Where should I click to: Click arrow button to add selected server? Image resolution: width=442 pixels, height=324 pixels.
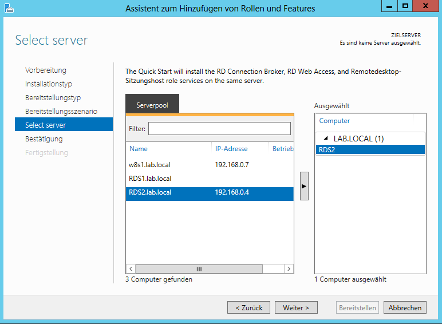tap(304, 186)
